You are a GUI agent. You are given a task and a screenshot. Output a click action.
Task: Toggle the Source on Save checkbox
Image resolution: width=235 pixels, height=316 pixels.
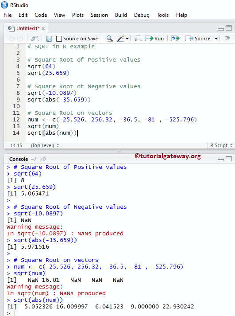59,39
